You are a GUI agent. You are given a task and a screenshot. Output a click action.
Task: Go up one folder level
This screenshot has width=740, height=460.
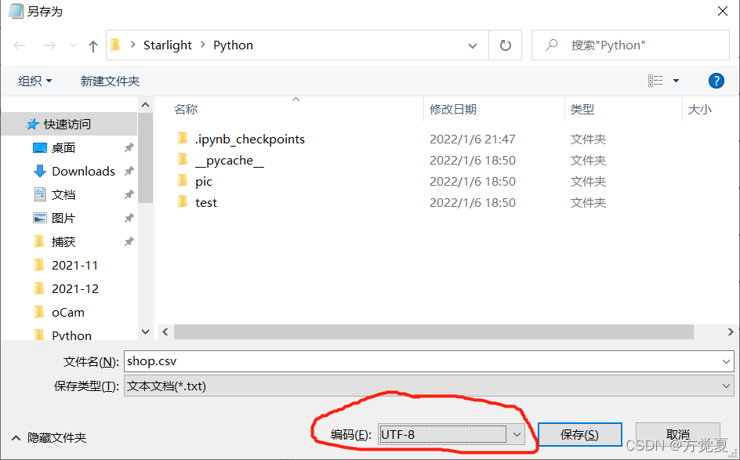[93, 45]
